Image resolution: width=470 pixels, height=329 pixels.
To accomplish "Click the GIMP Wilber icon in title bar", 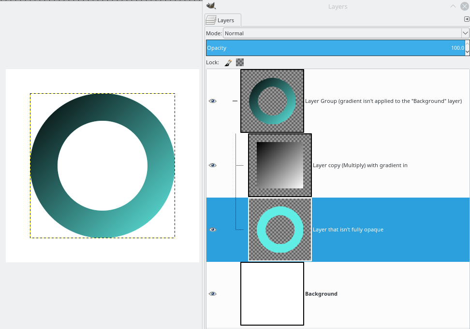I will pos(210,6).
